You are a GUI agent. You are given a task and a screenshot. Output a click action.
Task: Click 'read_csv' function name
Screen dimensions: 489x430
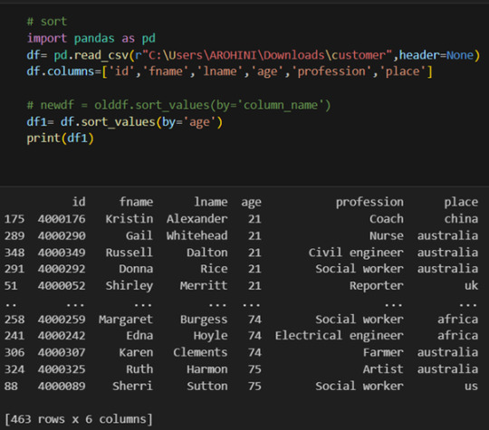[x=101, y=55]
